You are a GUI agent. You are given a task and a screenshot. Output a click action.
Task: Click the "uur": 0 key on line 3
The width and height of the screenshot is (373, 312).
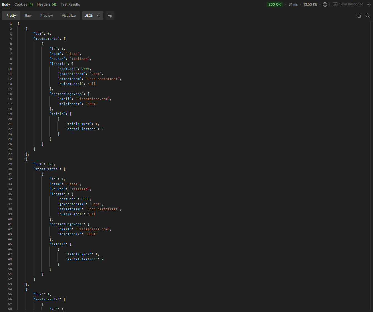[x=38, y=34]
